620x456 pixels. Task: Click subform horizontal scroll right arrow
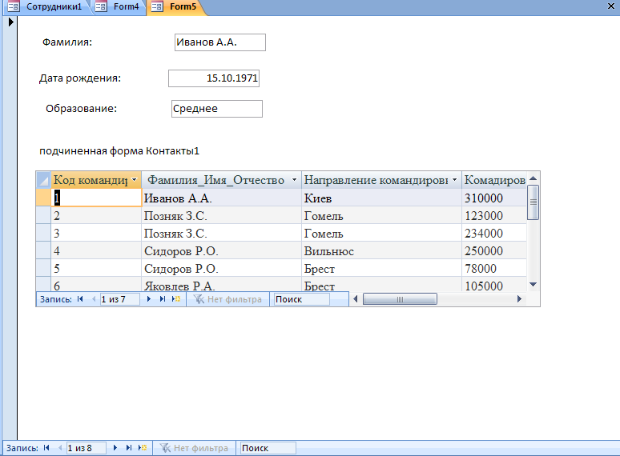(x=520, y=299)
